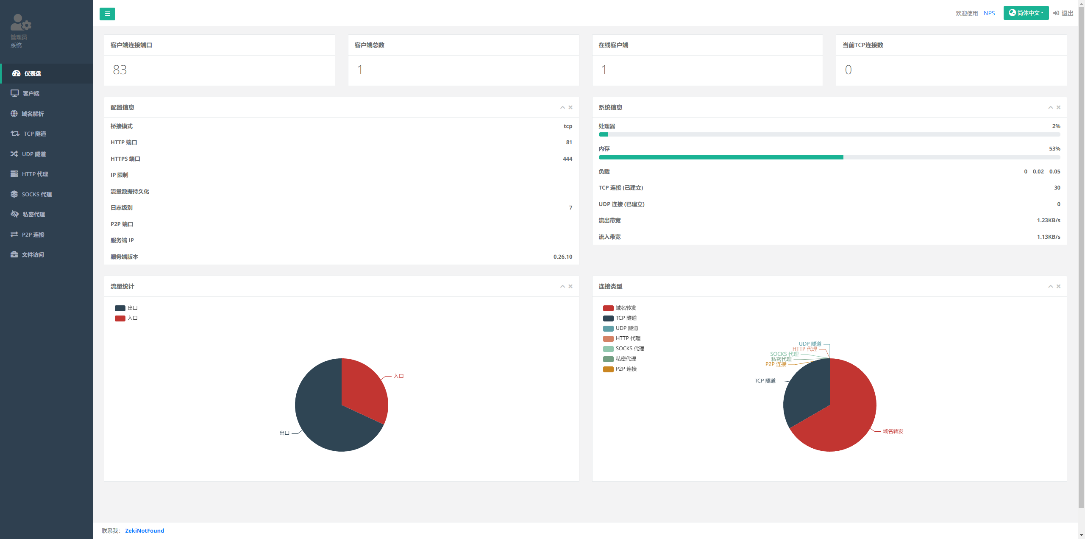Click the monitor icon for 客户端
Screen dimensions: 1085x539
15,93
